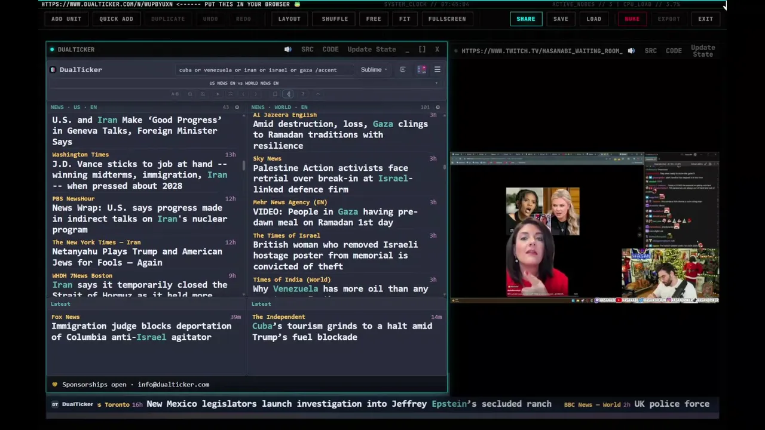Open CODE tab of Twitch node

coord(674,51)
